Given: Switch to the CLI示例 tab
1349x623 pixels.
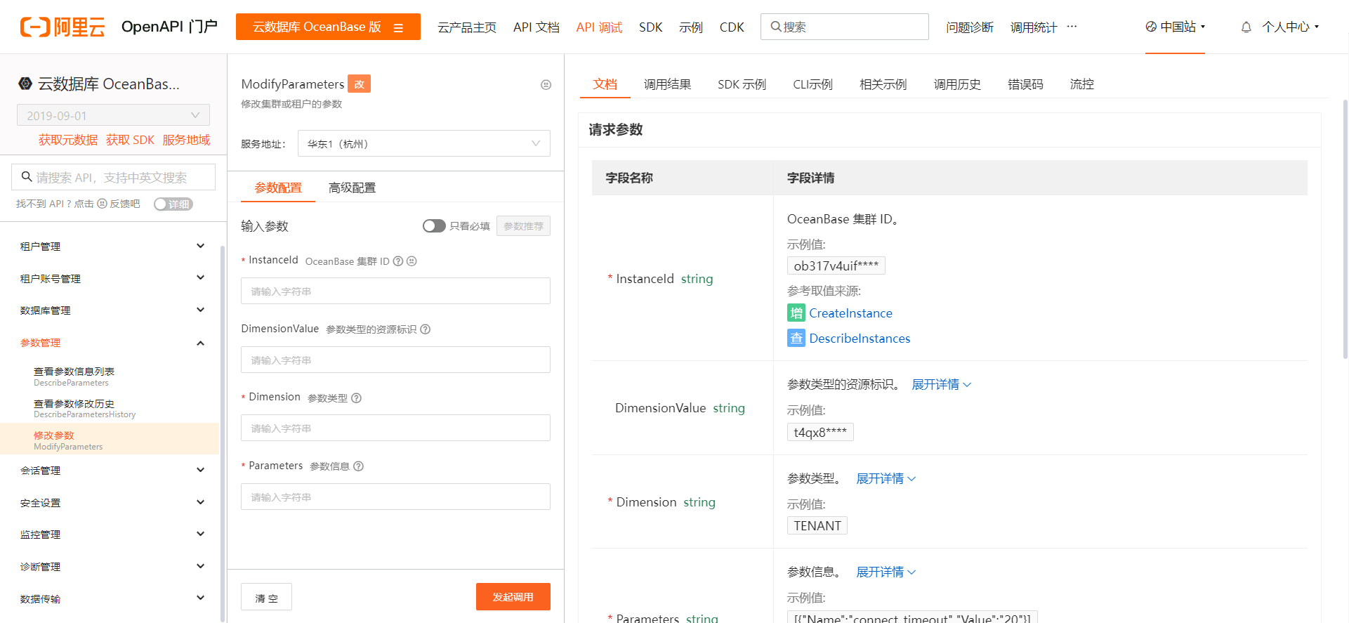Looking at the screenshot, I should (x=812, y=84).
